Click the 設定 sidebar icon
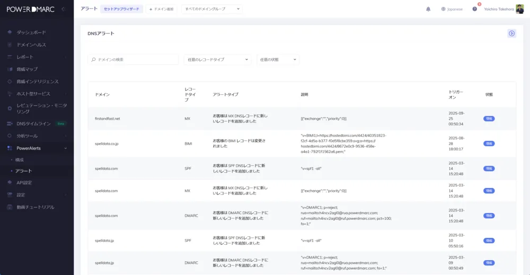 [x=10, y=194]
